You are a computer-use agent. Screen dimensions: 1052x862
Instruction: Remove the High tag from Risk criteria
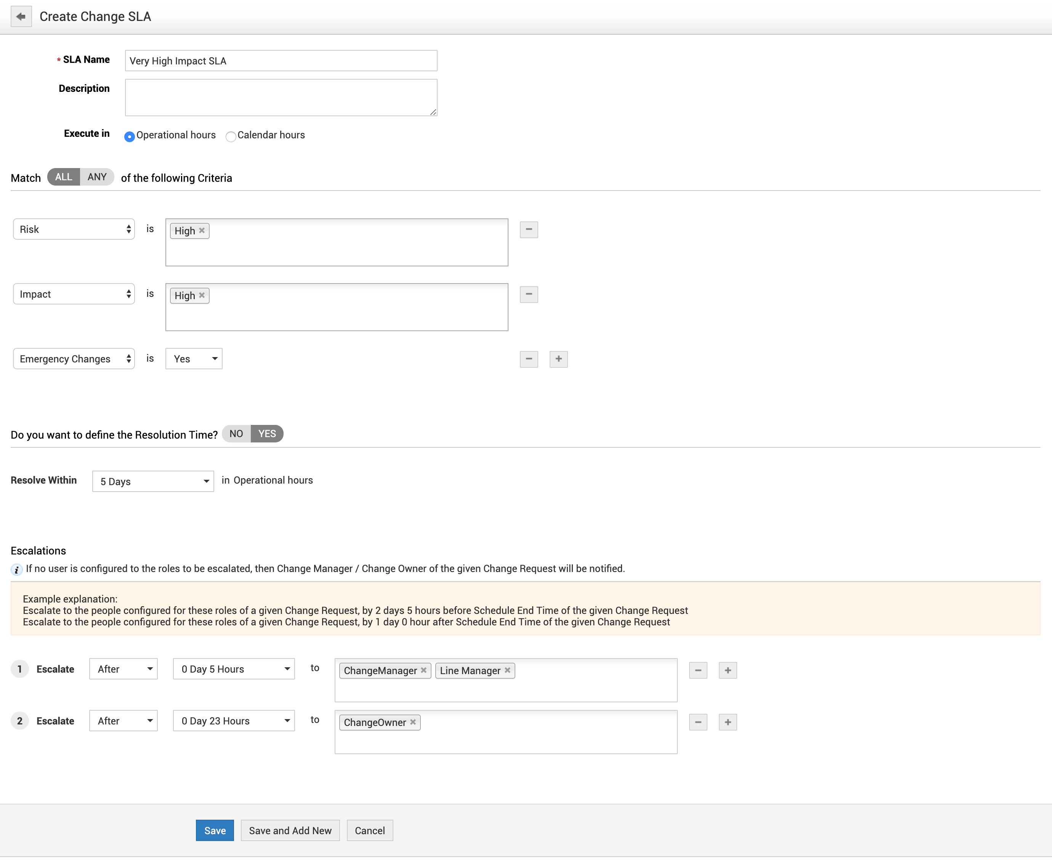[202, 231]
